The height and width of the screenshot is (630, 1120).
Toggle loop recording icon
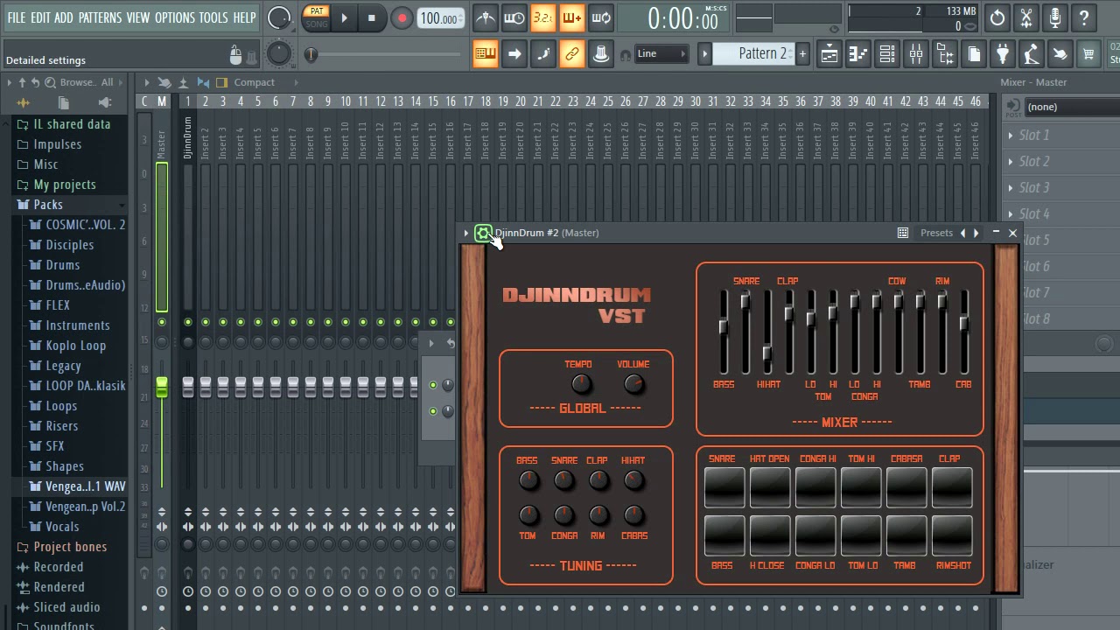tap(600, 17)
